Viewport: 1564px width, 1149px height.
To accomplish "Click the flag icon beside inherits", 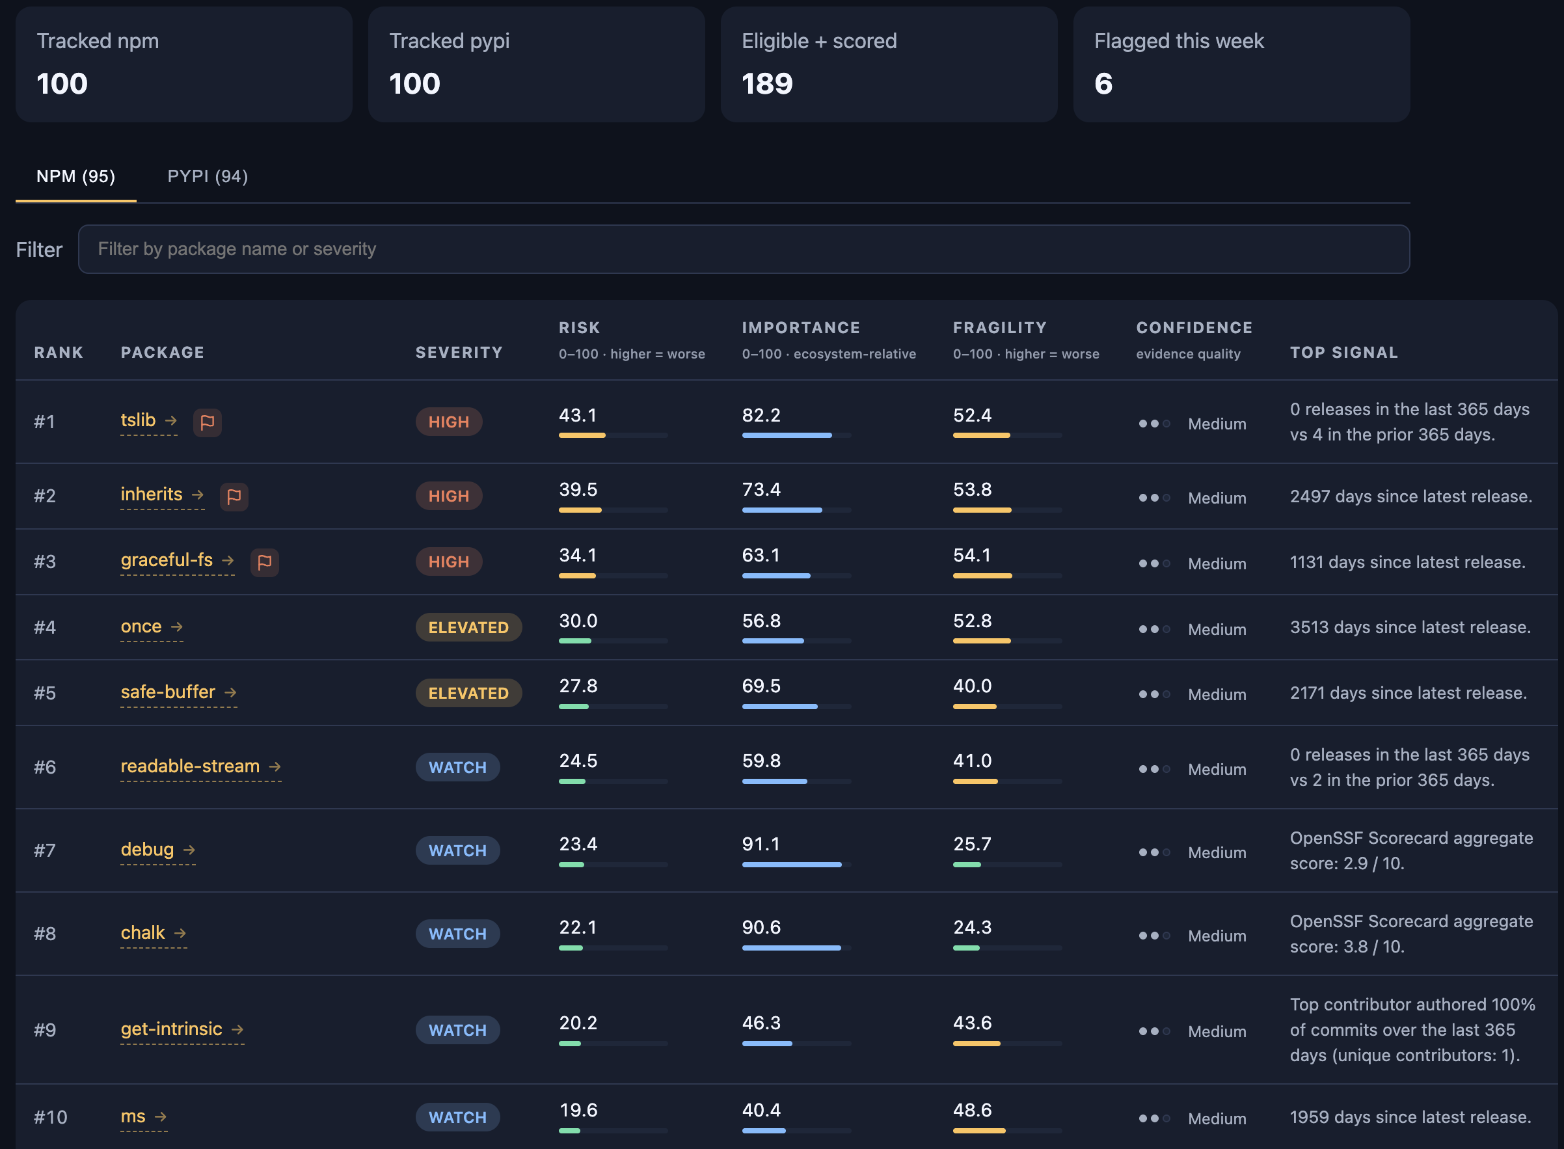I will pyautogui.click(x=234, y=496).
